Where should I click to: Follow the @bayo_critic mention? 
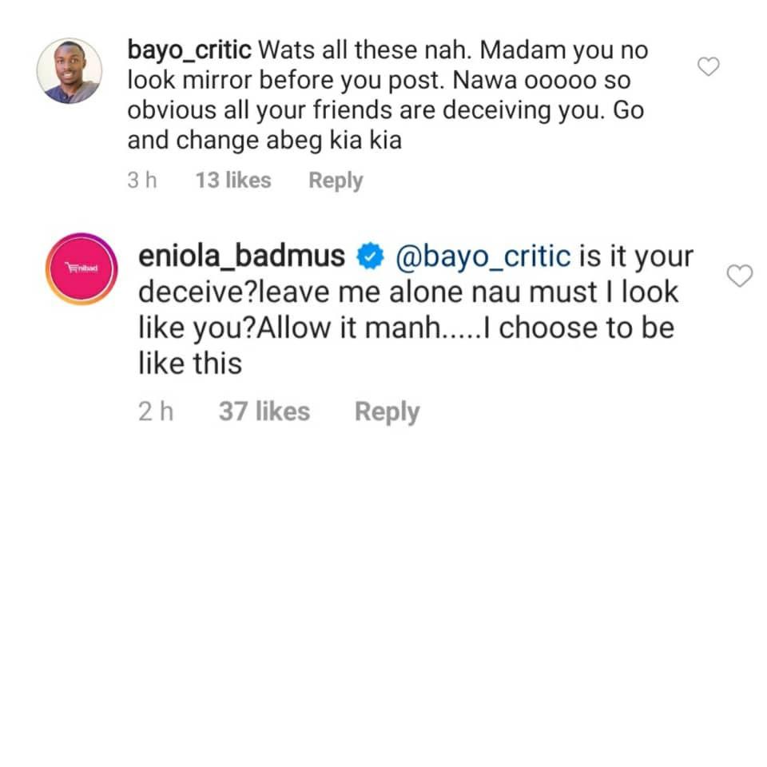point(483,256)
